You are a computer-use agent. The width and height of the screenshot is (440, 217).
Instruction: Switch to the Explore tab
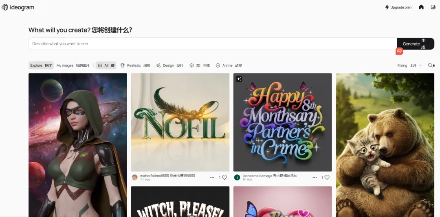coord(41,65)
